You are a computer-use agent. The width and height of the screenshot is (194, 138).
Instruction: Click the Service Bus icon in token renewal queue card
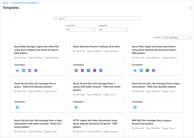[x=76, y=107]
